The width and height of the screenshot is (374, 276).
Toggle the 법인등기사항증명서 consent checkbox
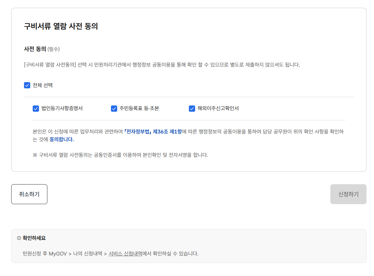coord(36,108)
